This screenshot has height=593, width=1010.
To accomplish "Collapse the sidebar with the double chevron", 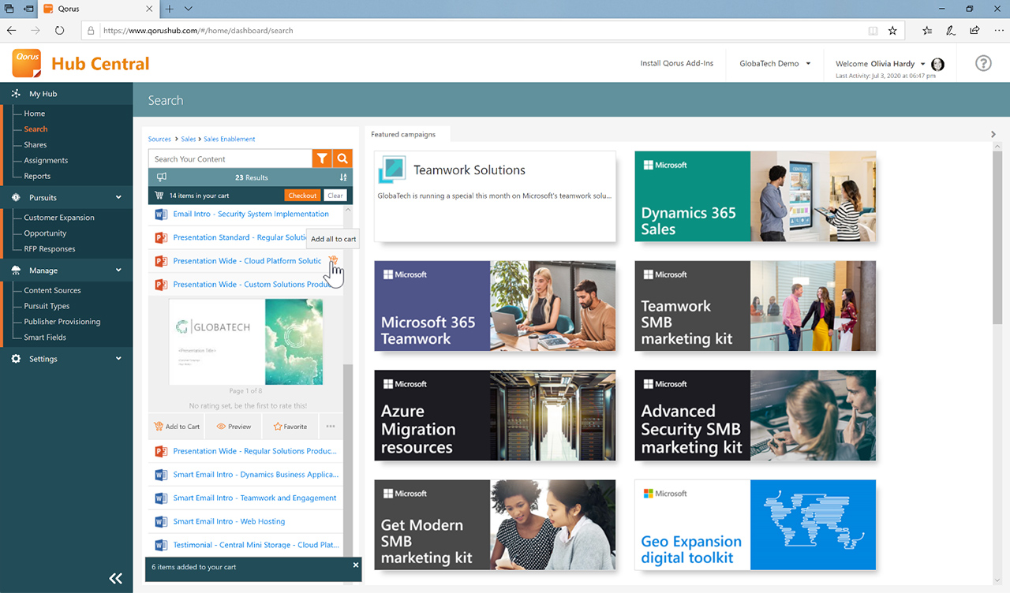I will [116, 579].
